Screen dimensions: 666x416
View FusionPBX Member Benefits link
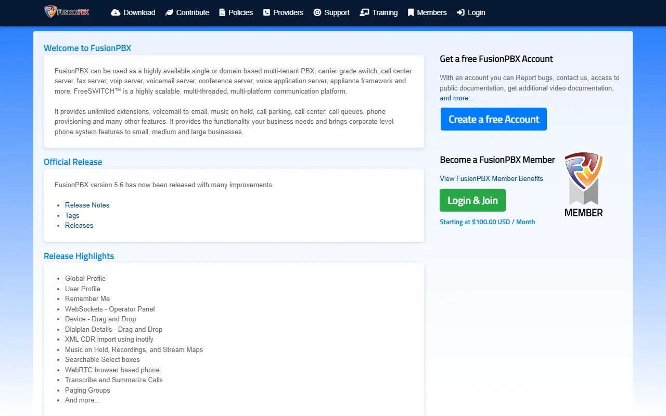[491, 178]
